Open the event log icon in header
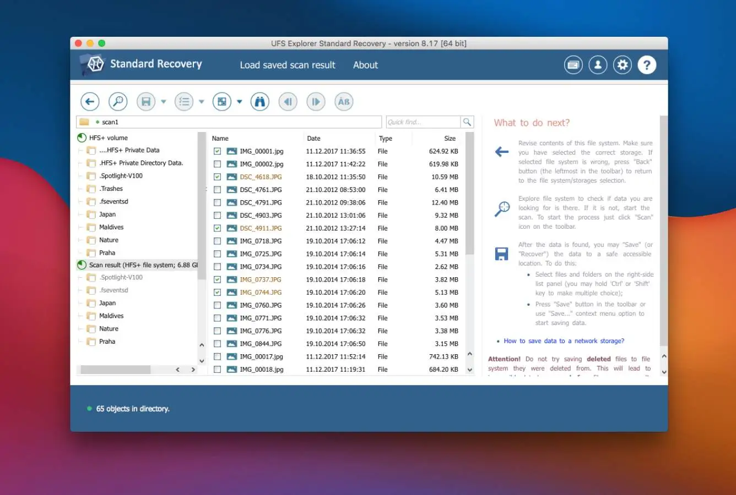The width and height of the screenshot is (736, 495). (x=573, y=65)
